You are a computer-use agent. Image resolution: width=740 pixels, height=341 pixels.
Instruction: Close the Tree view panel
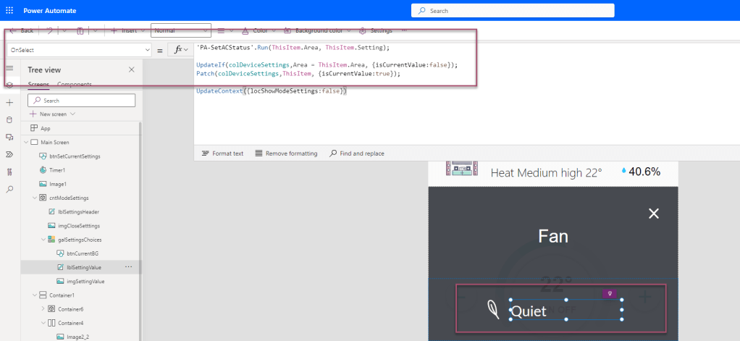click(131, 70)
